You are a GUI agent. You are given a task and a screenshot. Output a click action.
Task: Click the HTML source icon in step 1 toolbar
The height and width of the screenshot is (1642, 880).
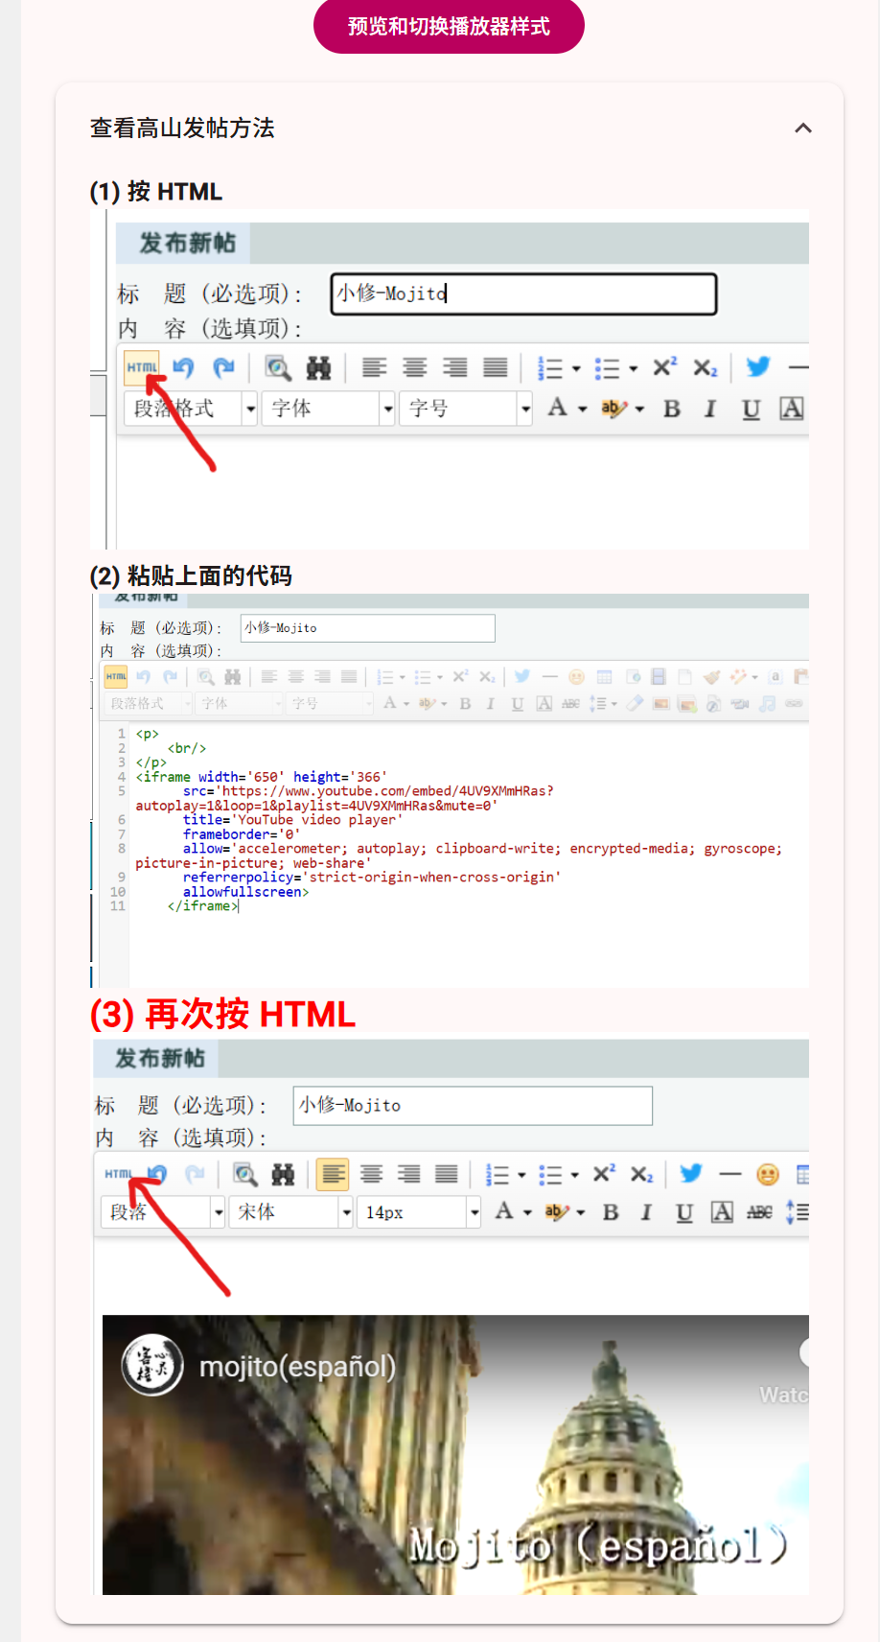(142, 367)
